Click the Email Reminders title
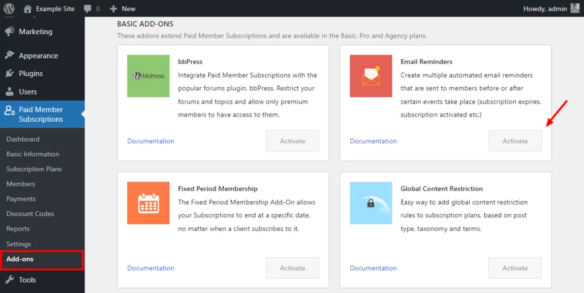Image resolution: width=584 pixels, height=293 pixels. [427, 61]
